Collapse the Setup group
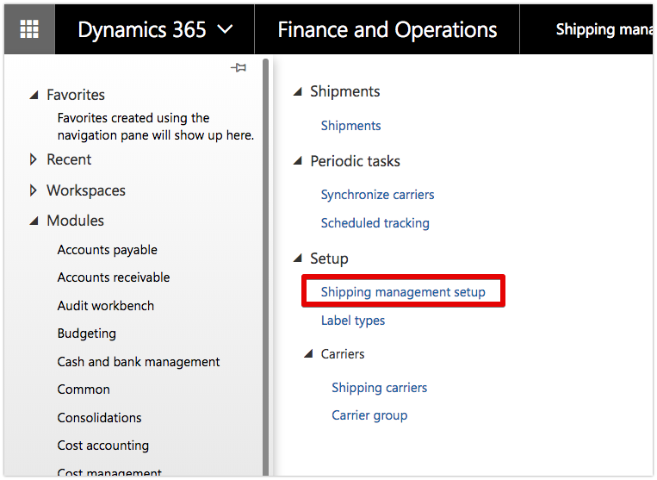Viewport: 657px width, 480px height. click(x=297, y=259)
